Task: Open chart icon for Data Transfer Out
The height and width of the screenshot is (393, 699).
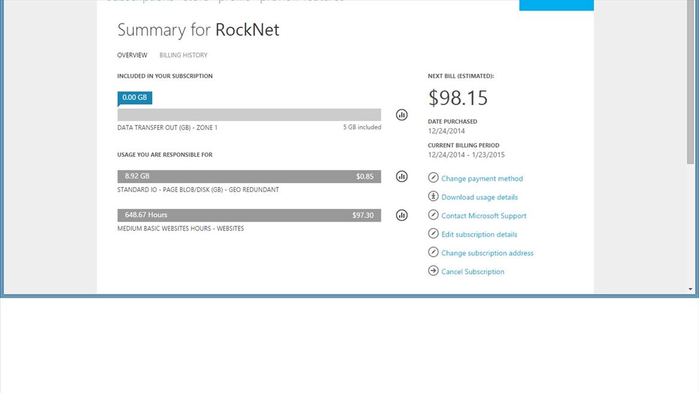Action: point(401,115)
